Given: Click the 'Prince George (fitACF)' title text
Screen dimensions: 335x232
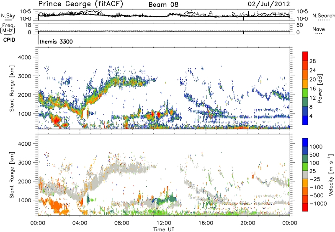Looking at the screenshot, I should (80, 4).
